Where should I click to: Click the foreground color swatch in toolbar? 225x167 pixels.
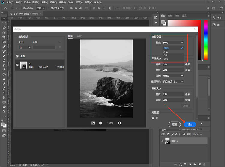3,124
